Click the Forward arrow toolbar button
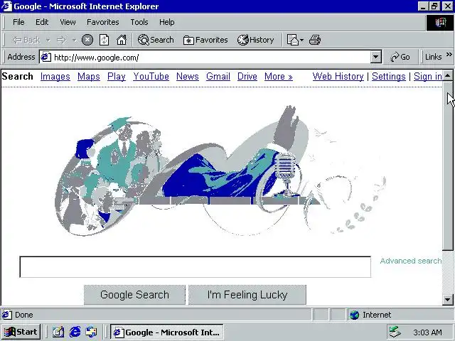This screenshot has height=341, width=455. click(61, 40)
